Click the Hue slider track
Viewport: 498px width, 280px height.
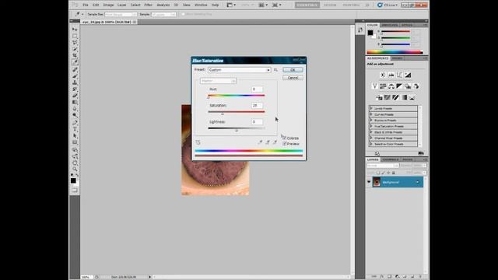(237, 95)
